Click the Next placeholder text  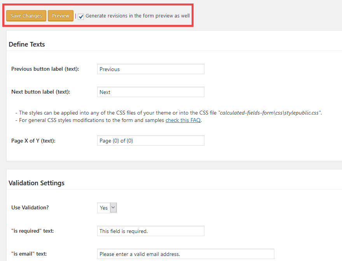[105, 92]
